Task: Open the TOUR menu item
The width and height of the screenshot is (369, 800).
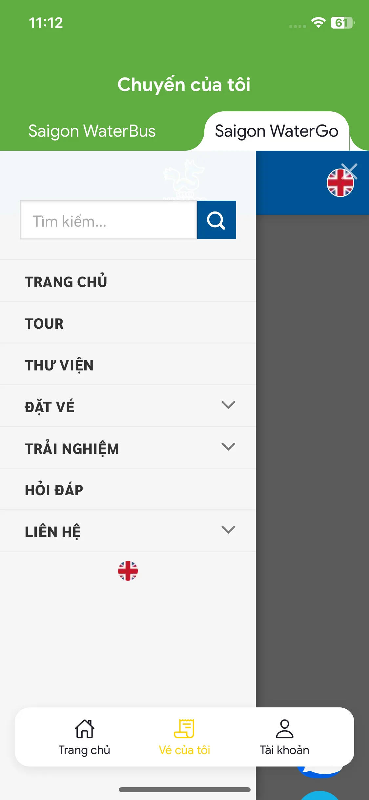Action: pos(128,322)
